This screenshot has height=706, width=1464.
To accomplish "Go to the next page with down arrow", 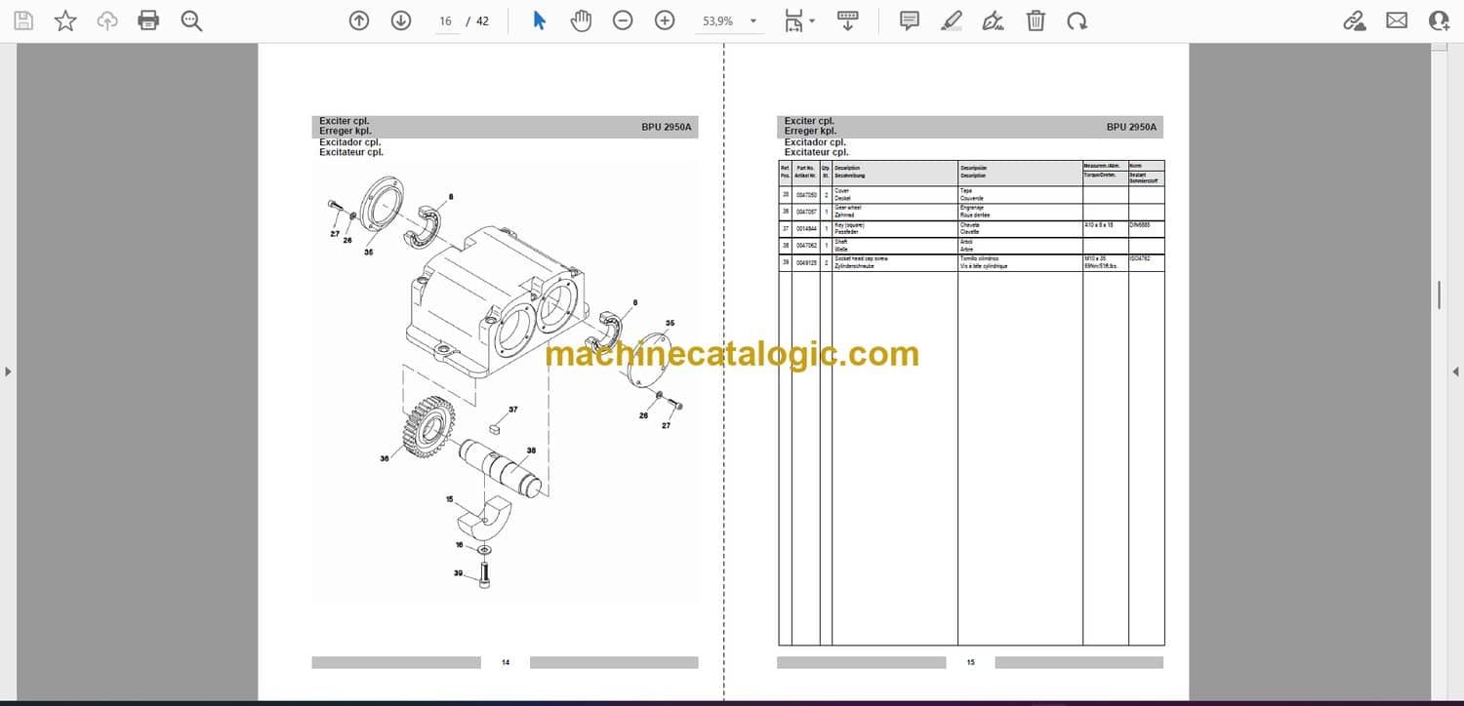I will [x=401, y=20].
